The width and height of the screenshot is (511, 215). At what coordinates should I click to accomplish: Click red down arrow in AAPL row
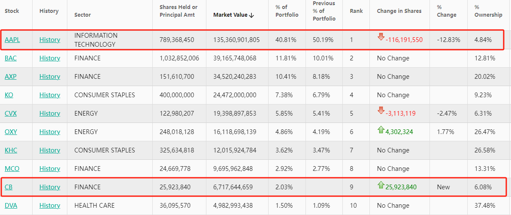[x=381, y=37]
